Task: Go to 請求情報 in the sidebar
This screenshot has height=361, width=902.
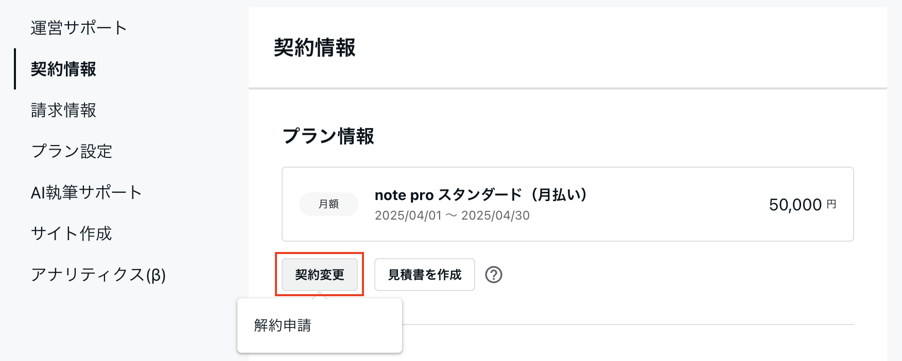Action: click(63, 110)
